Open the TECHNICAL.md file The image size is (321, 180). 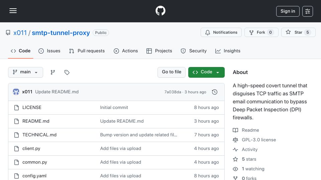point(39,135)
